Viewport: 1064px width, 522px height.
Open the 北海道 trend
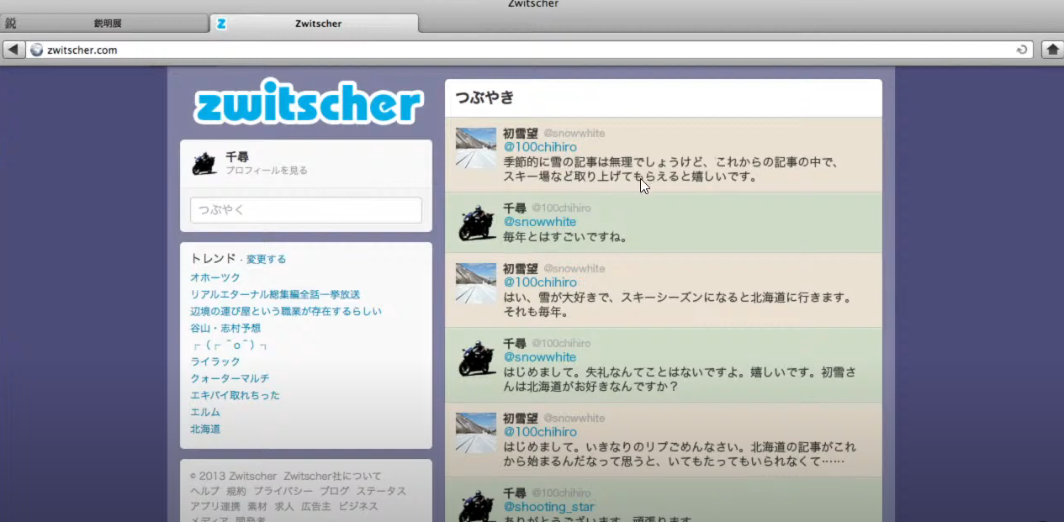pos(205,429)
